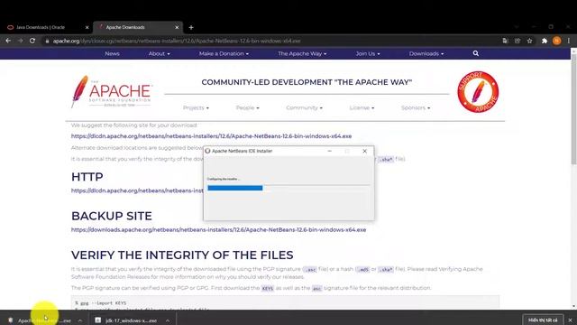
Task: Expand options for jdk-17 download
Action: pyautogui.click(x=168, y=320)
